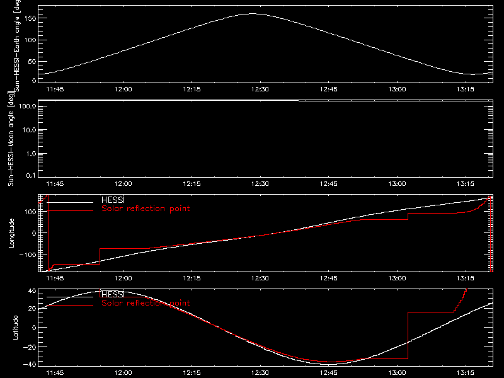
Task: Click 20 tick on Latitude axis
Action: tap(32, 308)
